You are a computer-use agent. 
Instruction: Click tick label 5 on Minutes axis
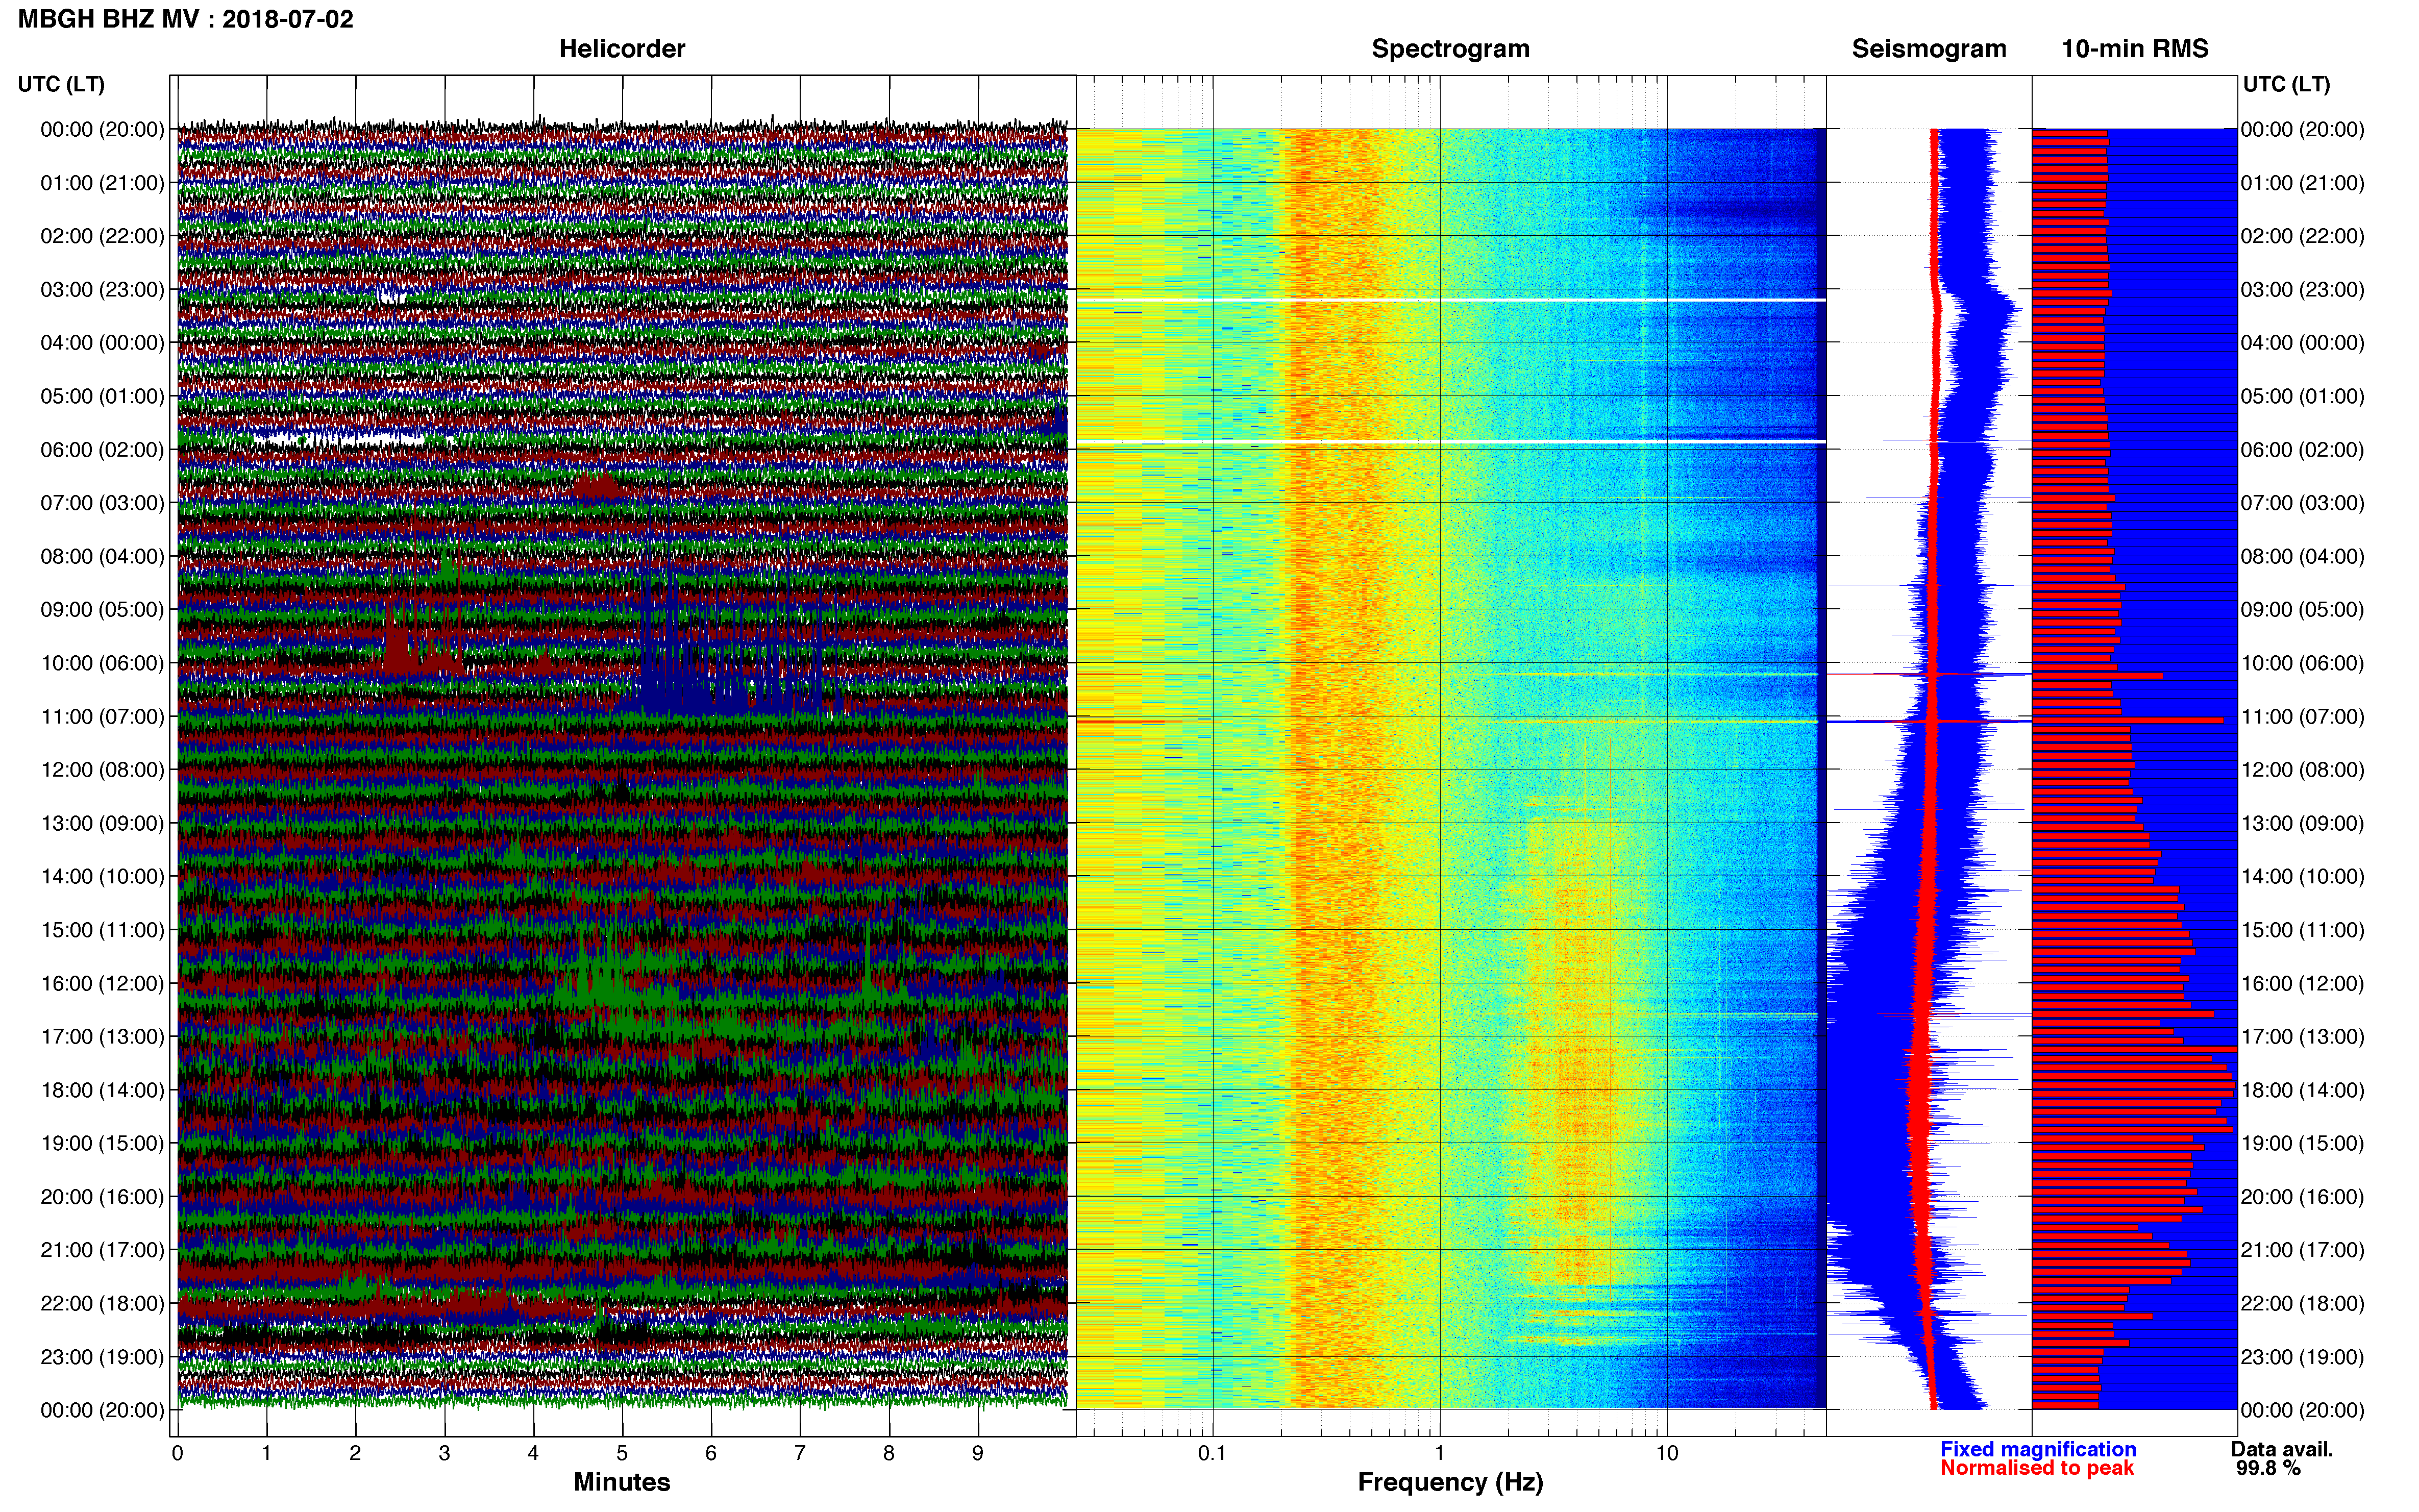pos(622,1453)
